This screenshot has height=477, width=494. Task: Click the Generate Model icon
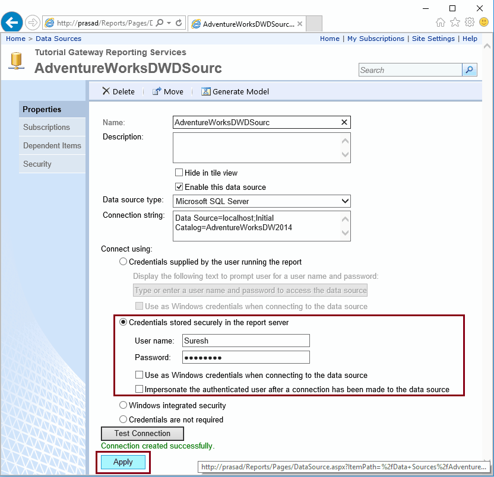(x=205, y=91)
